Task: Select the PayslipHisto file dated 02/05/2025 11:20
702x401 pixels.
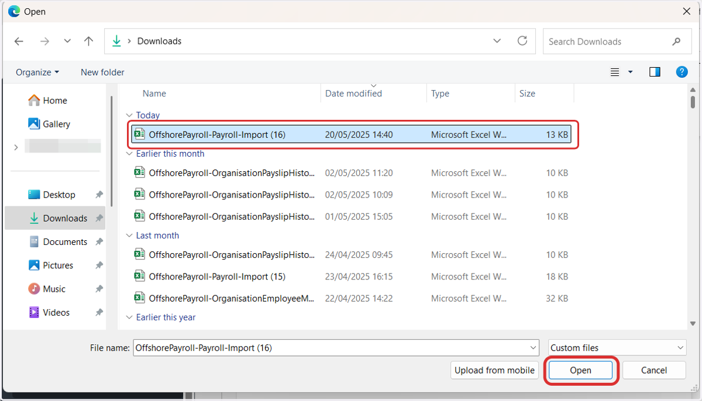Action: coord(351,173)
